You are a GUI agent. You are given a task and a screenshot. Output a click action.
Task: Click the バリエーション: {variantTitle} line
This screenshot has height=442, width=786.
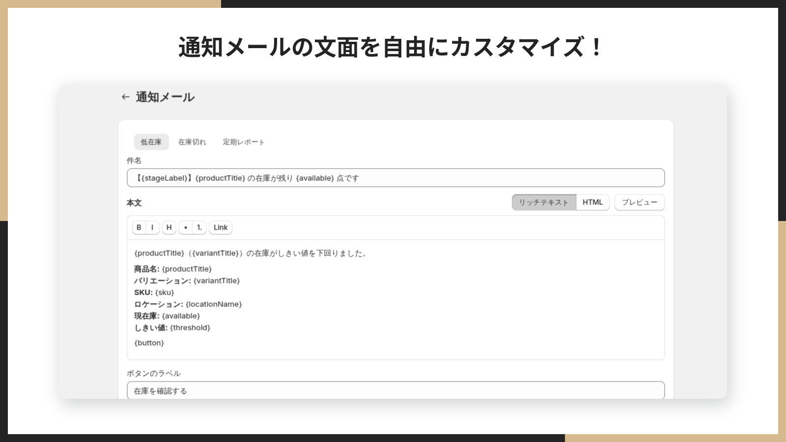[187, 281]
